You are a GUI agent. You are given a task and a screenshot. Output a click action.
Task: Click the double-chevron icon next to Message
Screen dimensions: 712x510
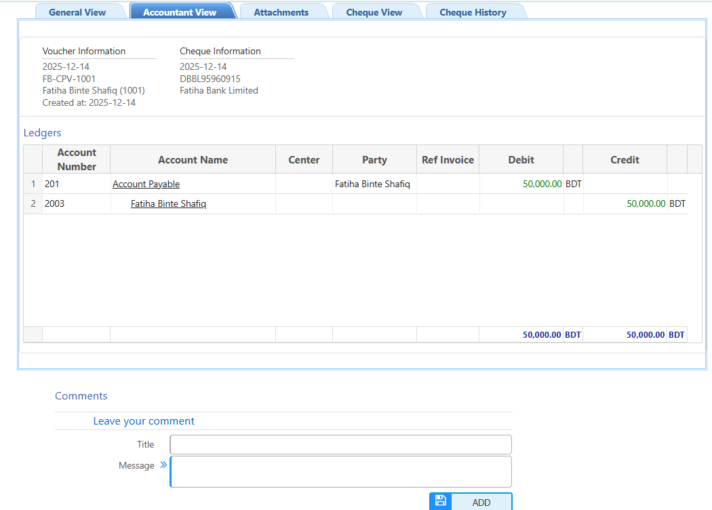[163, 465]
